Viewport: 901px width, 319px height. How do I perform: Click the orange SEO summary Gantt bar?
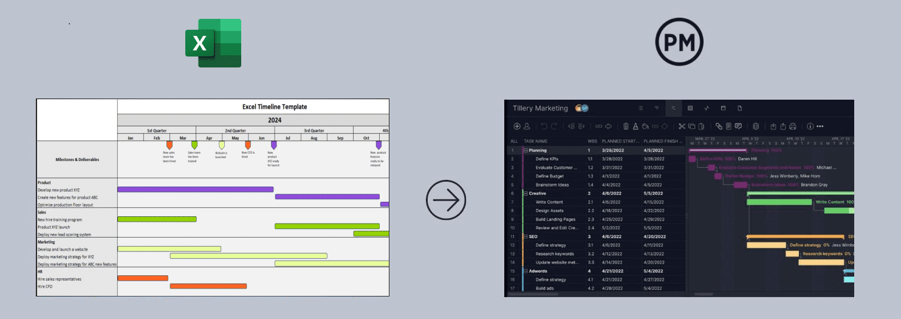(x=795, y=236)
